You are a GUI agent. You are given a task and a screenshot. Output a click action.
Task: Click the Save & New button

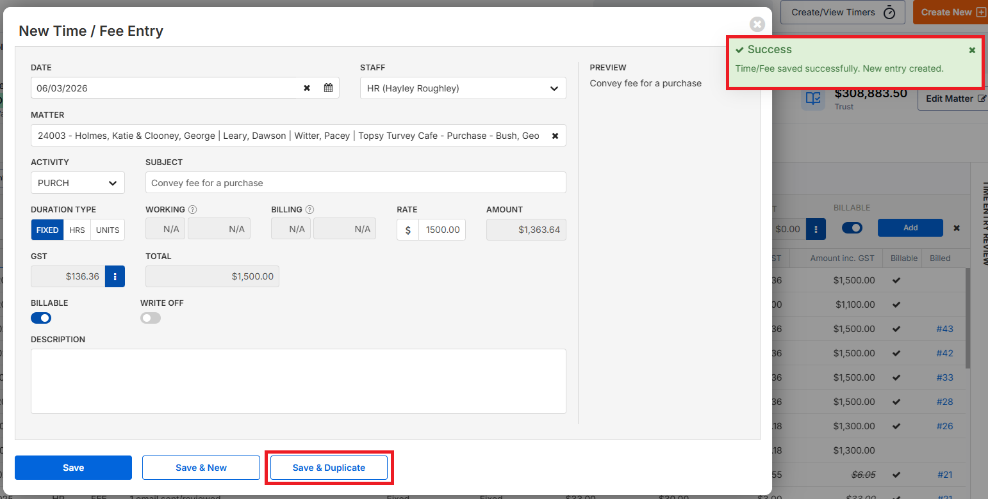[201, 468]
